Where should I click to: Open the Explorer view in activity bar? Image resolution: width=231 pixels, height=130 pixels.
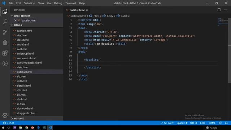point(5,11)
